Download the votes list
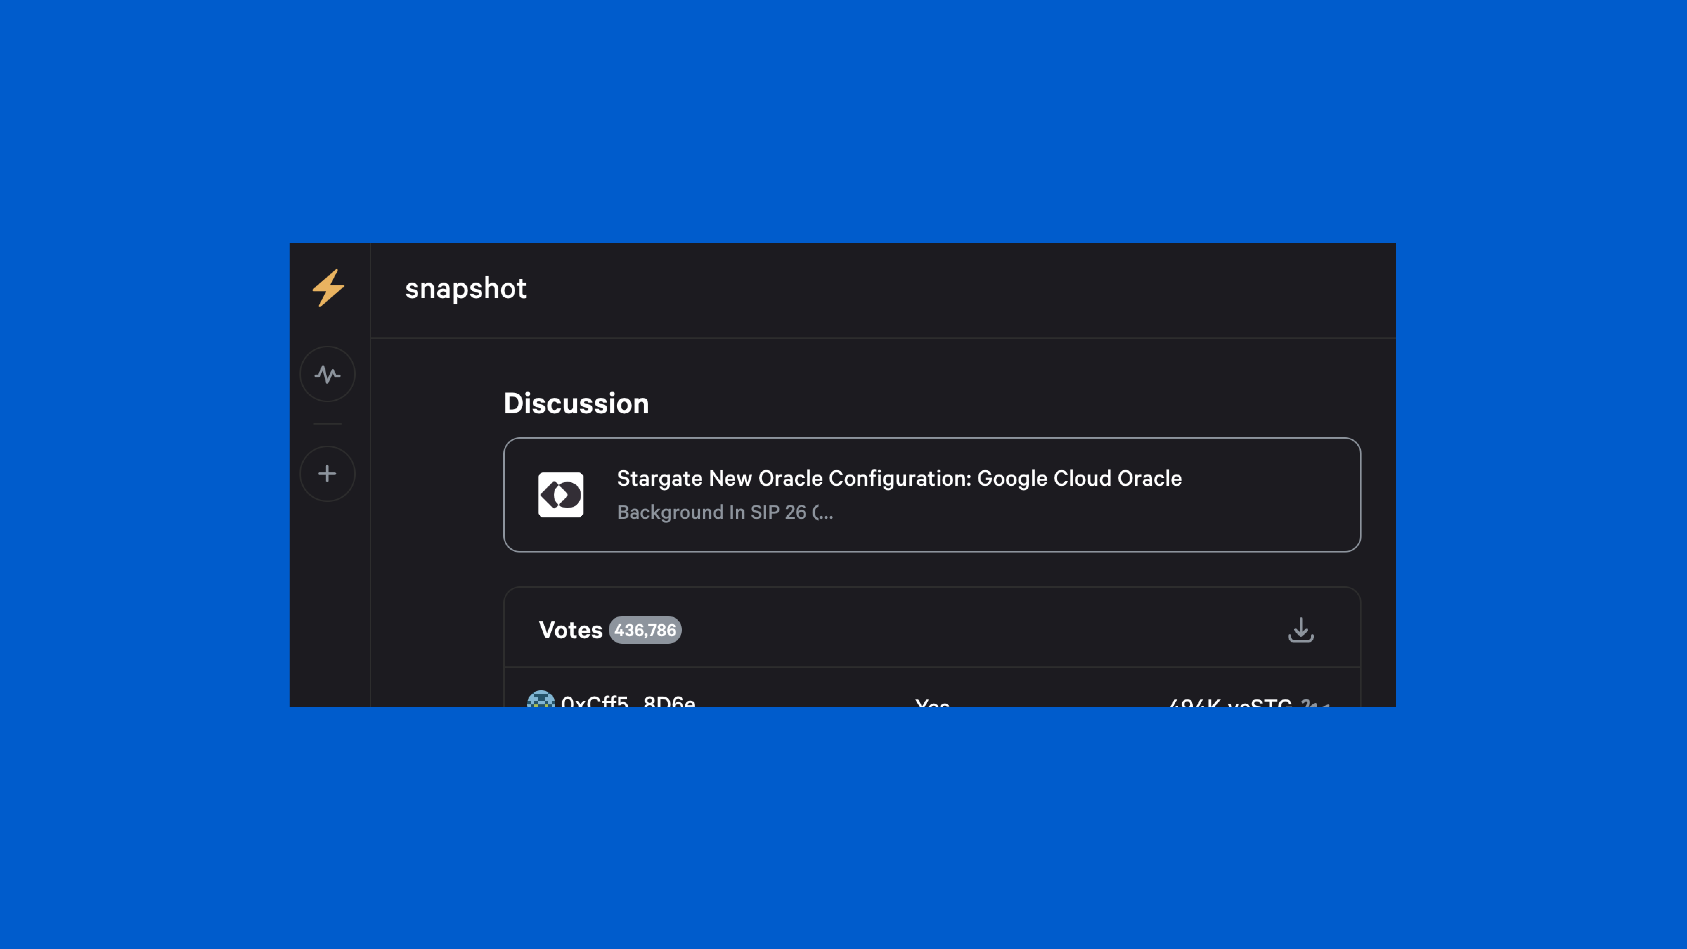The width and height of the screenshot is (1687, 949). [x=1301, y=630]
